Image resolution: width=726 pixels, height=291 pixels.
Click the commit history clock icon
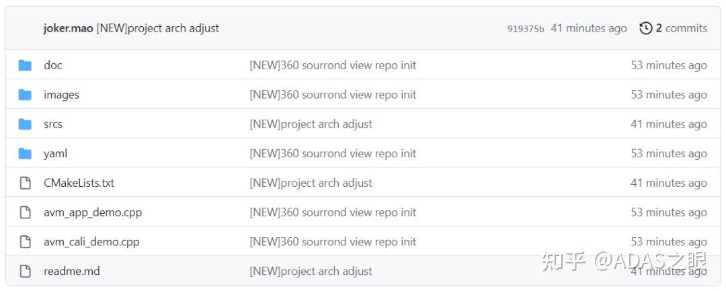[646, 28]
